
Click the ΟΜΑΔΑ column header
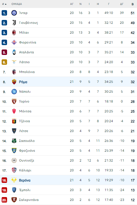(x=17, y=4)
